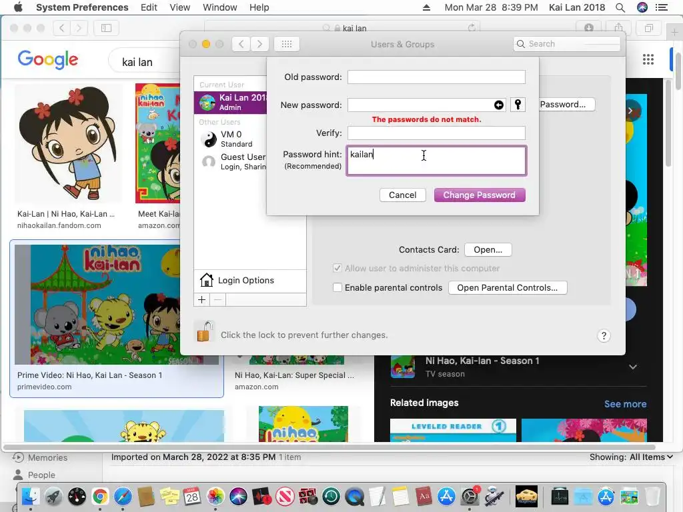This screenshot has height=512, width=683.
Task: Show all preferences grid icon
Action: coord(287,44)
